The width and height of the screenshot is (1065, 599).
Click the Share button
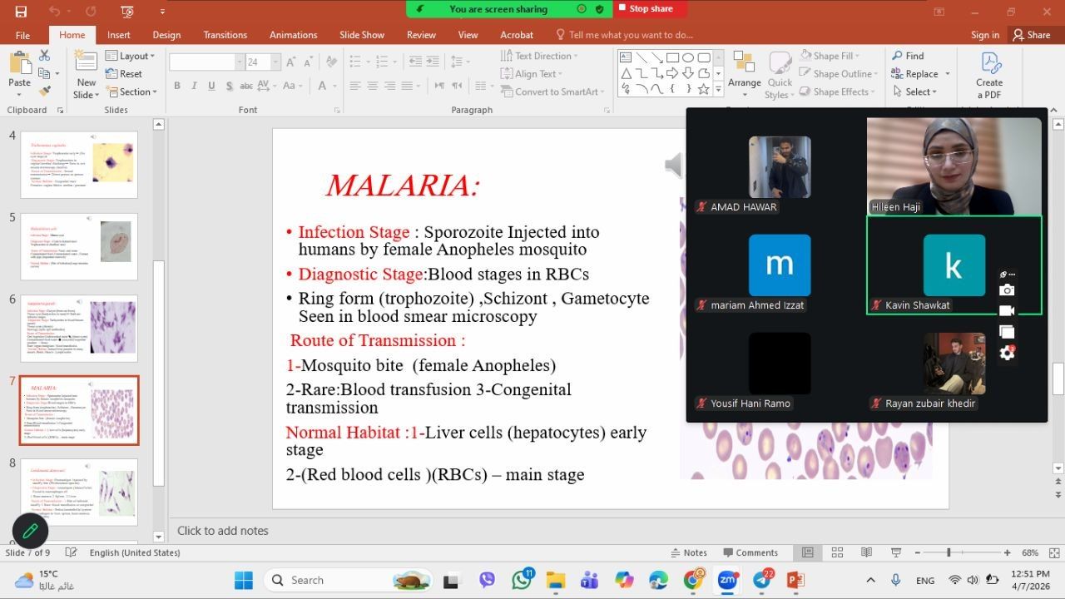1031,35
